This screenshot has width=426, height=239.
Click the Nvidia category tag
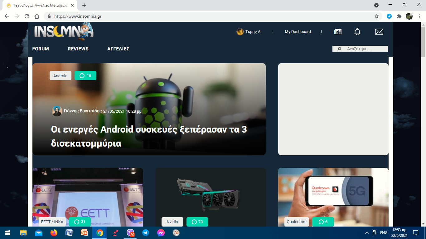point(172,222)
